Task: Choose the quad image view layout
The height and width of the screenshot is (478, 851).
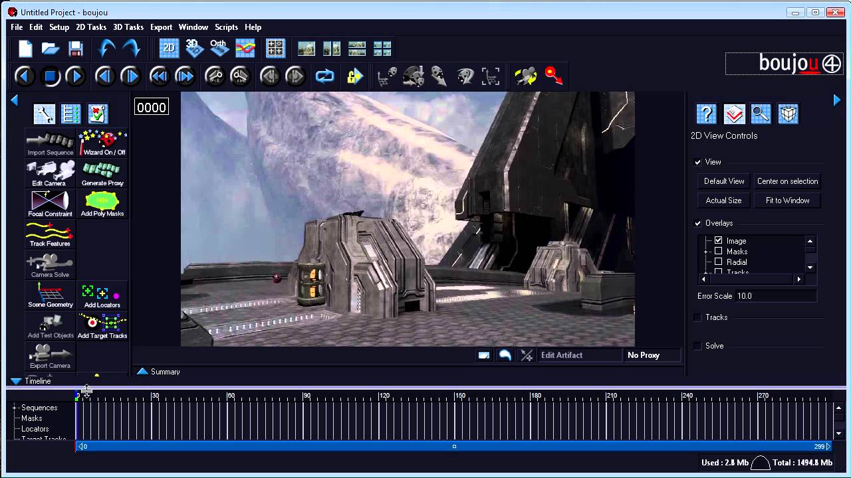Action: pyautogui.click(x=382, y=48)
